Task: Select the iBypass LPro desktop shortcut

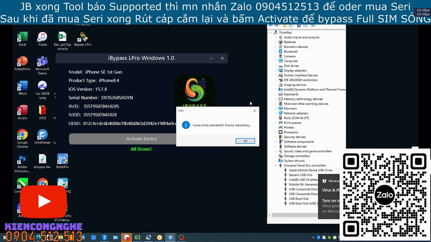Action: point(82,39)
